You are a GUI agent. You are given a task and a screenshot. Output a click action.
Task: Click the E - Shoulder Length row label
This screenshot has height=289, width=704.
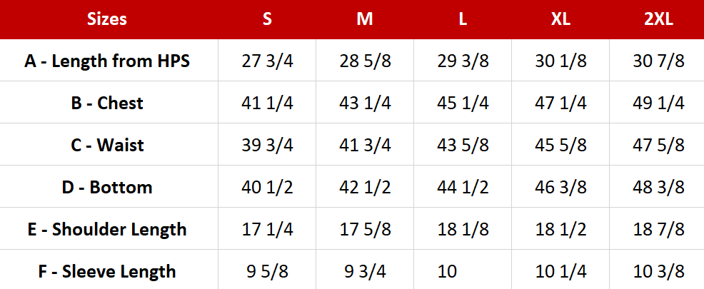[107, 229]
